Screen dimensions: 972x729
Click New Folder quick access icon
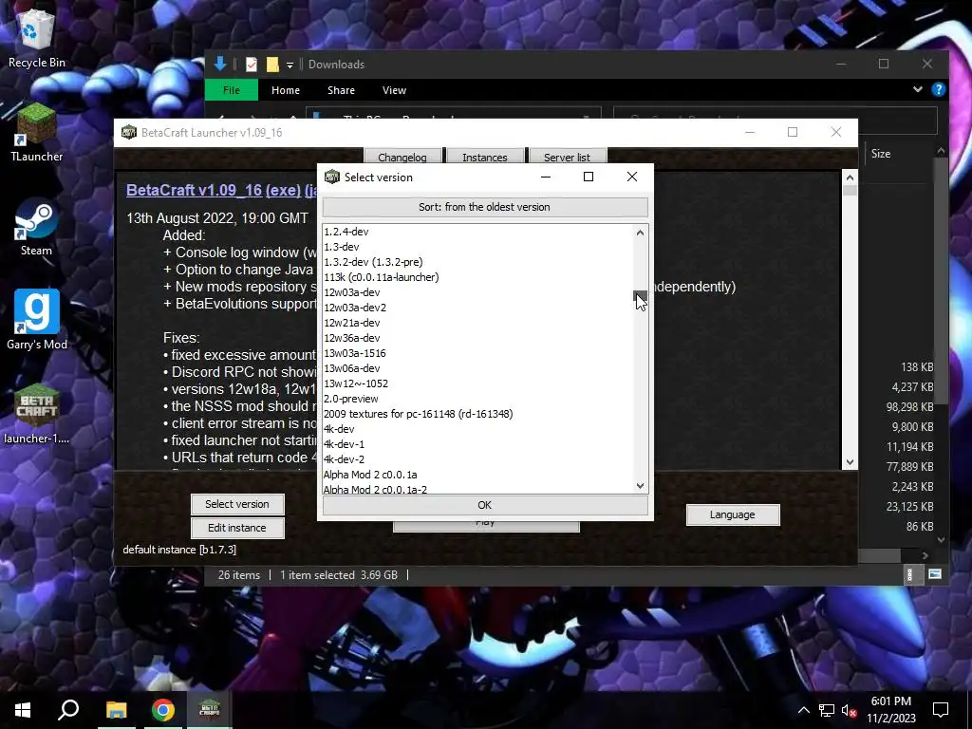[x=272, y=64]
